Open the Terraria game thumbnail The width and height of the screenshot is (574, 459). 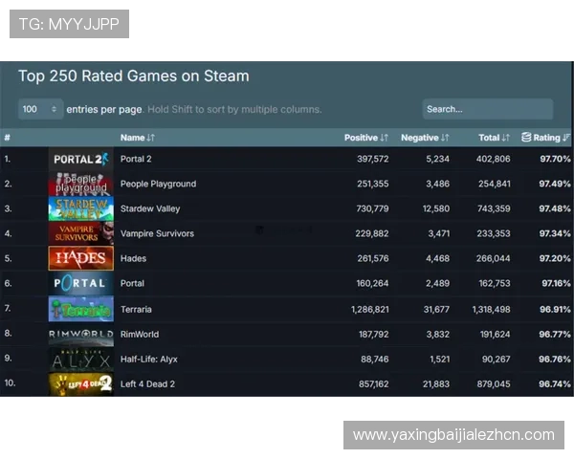tap(81, 309)
